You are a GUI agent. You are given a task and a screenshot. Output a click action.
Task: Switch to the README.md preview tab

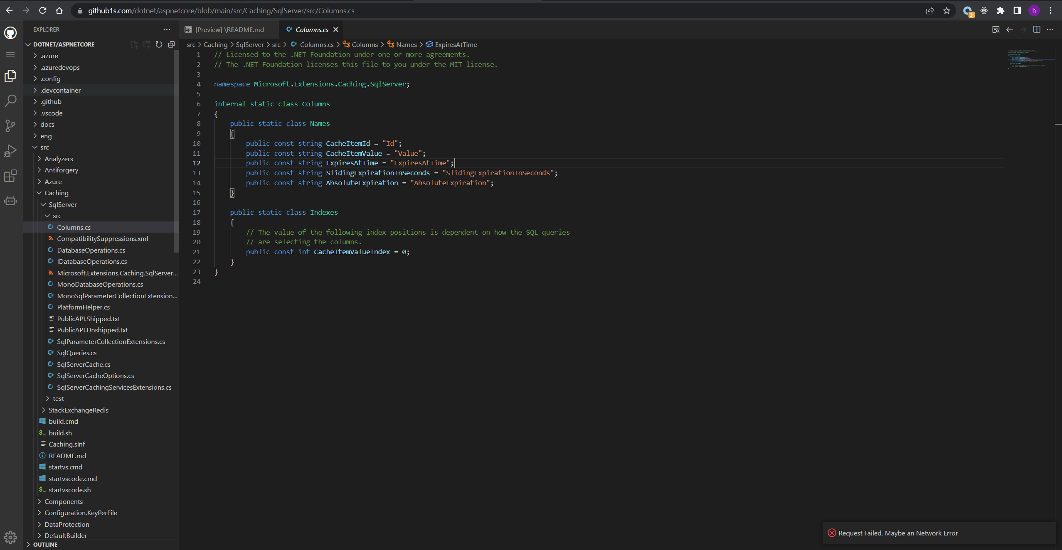[229, 29]
